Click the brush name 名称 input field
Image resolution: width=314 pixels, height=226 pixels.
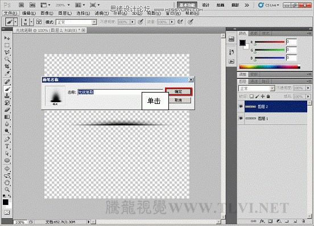(120, 92)
